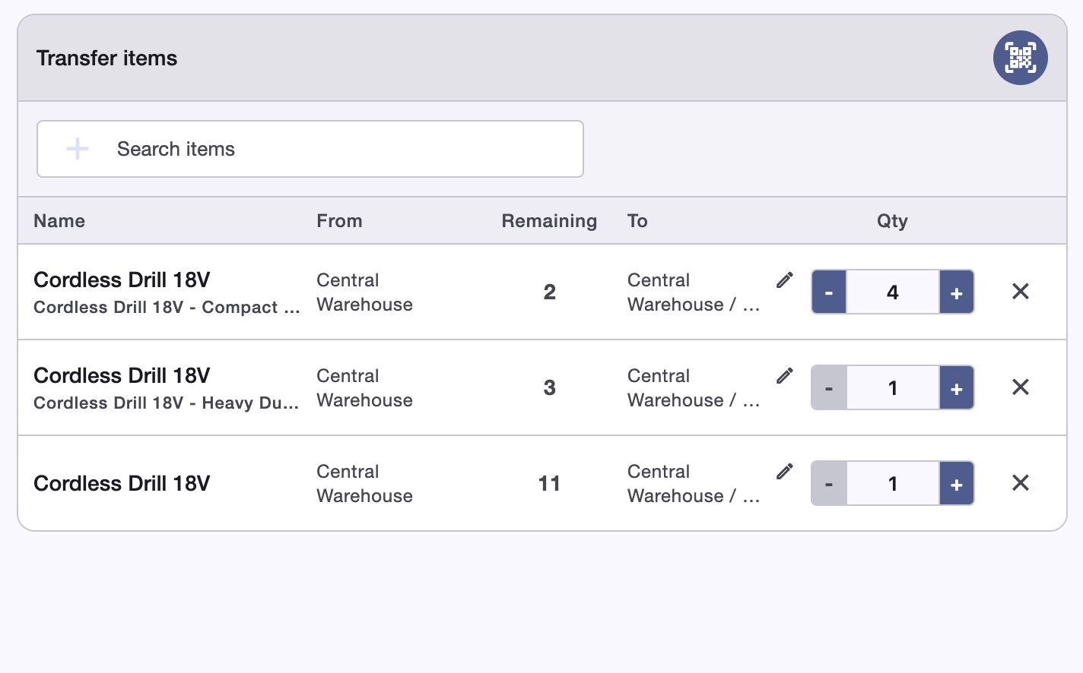Select the quantity field in the 11 remaining row

tap(893, 483)
